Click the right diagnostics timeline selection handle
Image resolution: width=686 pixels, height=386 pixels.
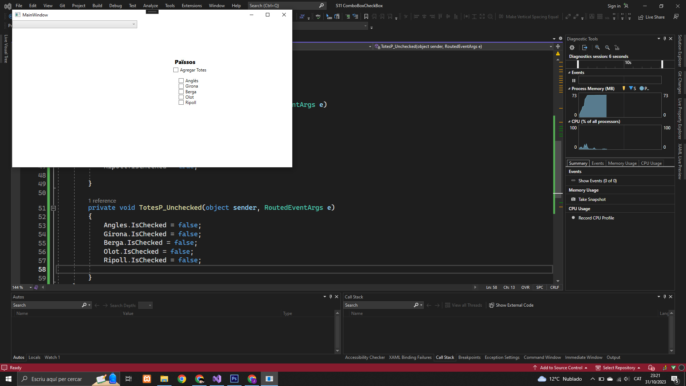pos(662,64)
